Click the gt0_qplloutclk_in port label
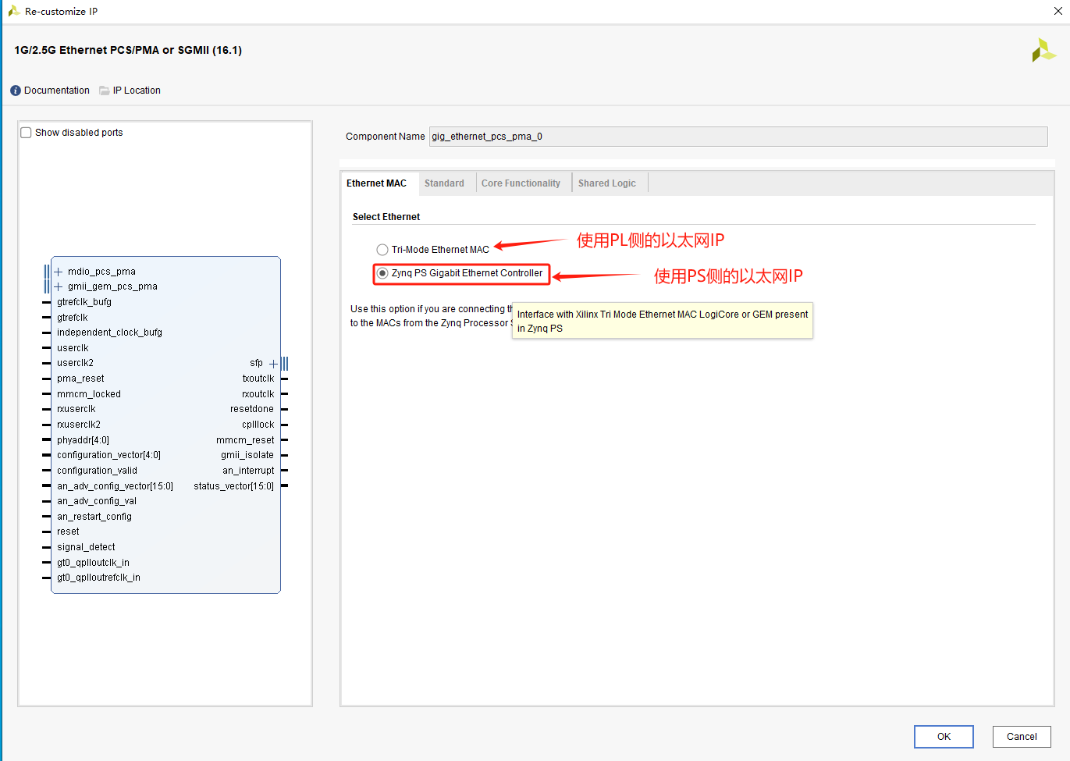Image resolution: width=1070 pixels, height=761 pixels. [93, 563]
